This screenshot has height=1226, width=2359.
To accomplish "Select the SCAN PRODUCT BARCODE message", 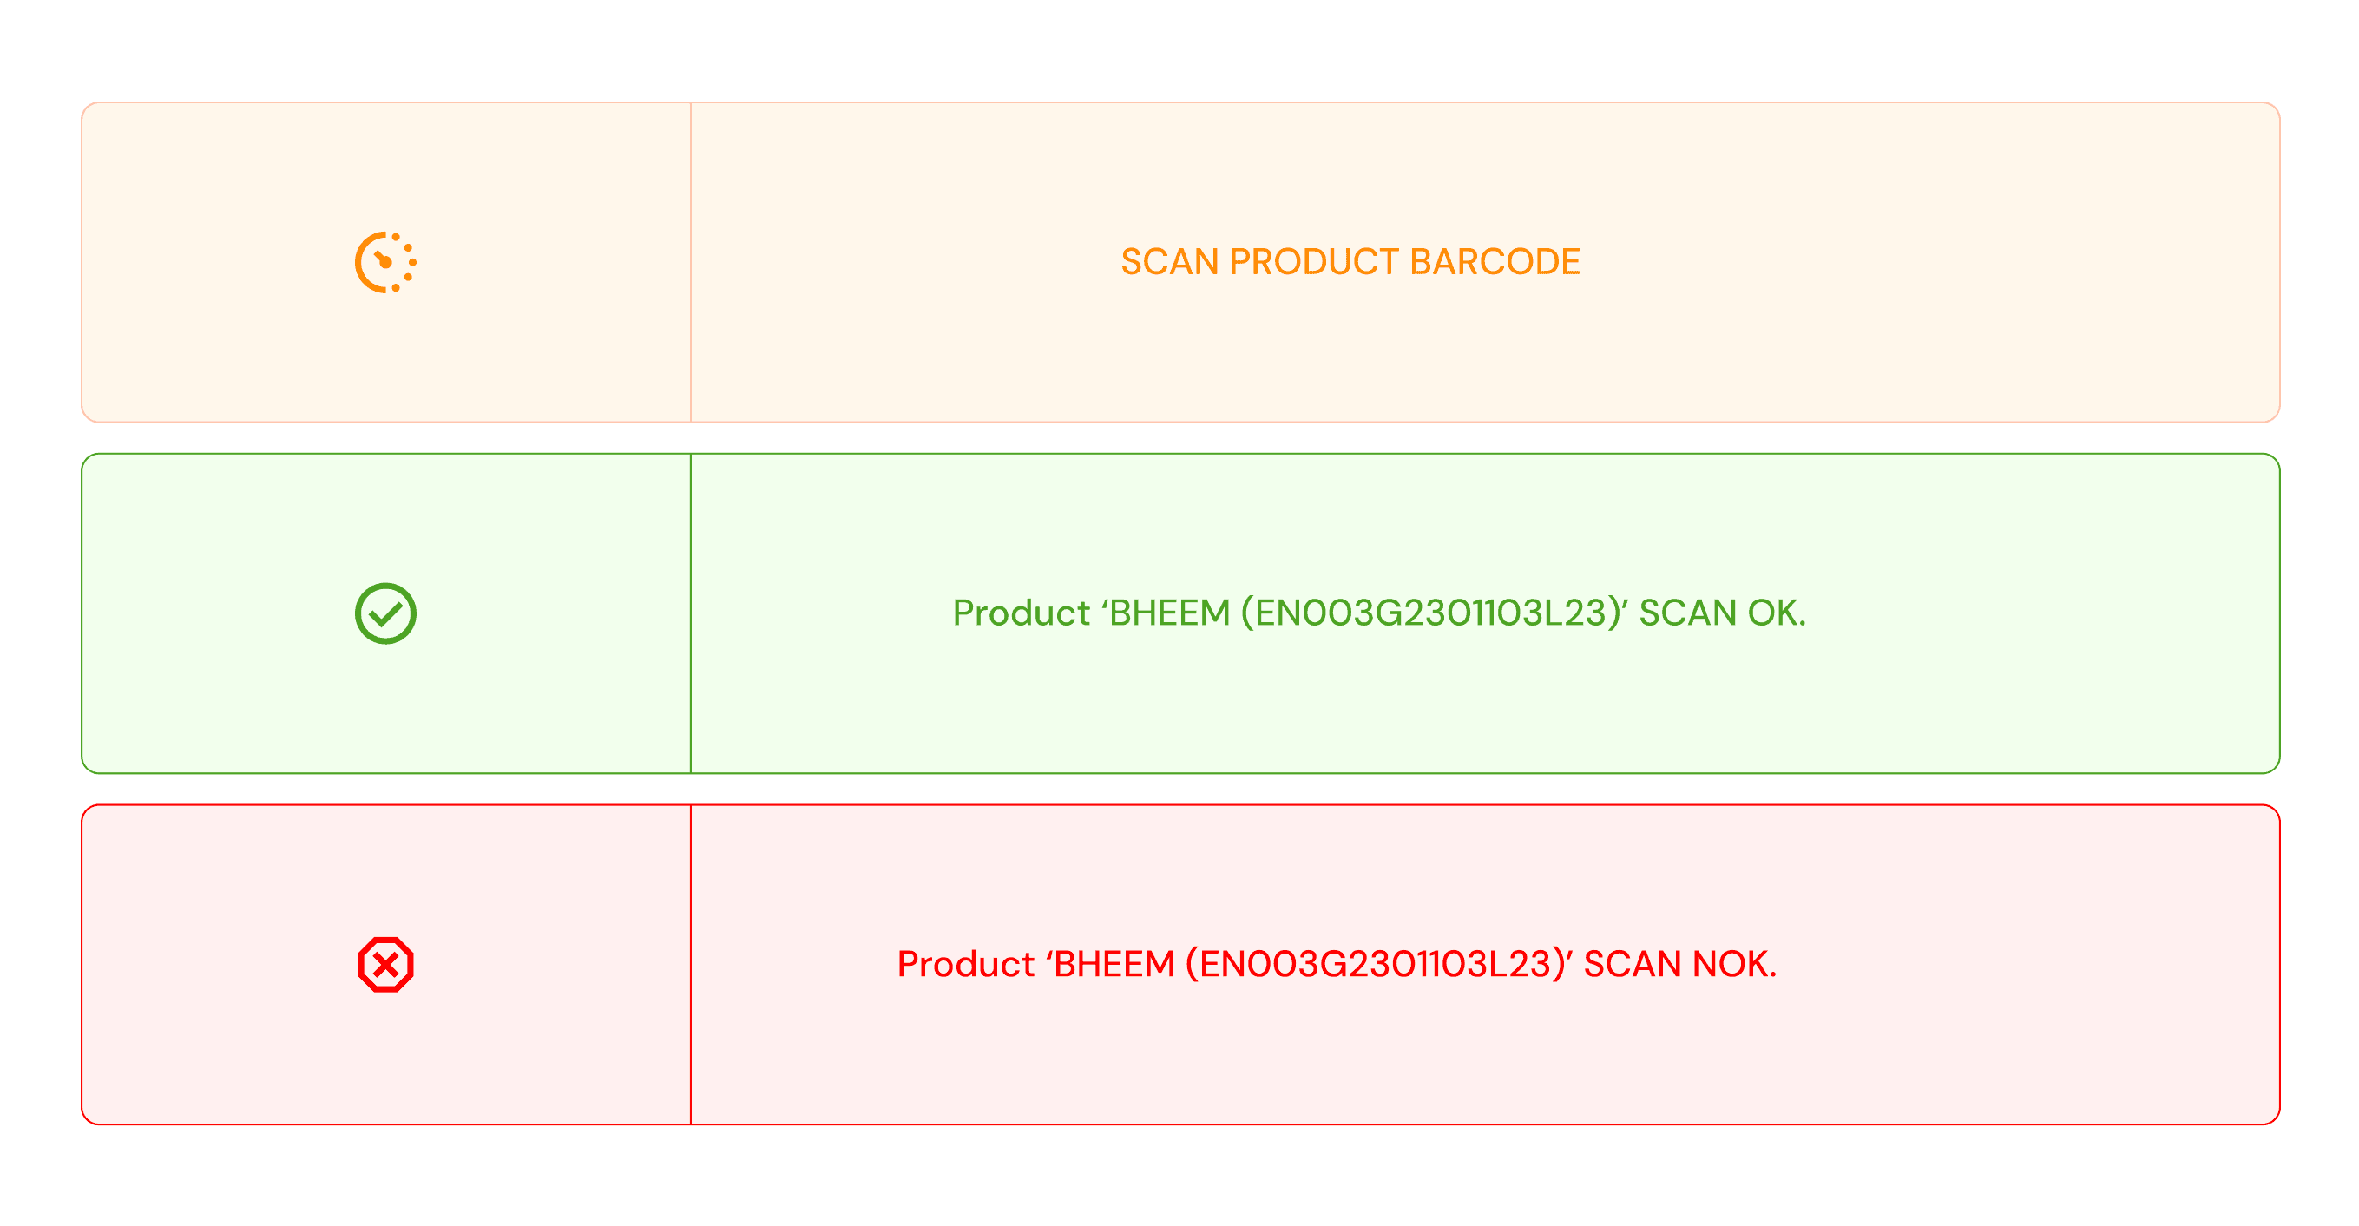I will tap(1350, 263).
